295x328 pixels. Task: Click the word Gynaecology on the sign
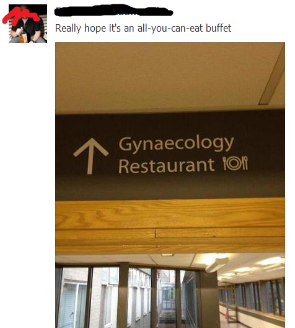click(x=176, y=143)
